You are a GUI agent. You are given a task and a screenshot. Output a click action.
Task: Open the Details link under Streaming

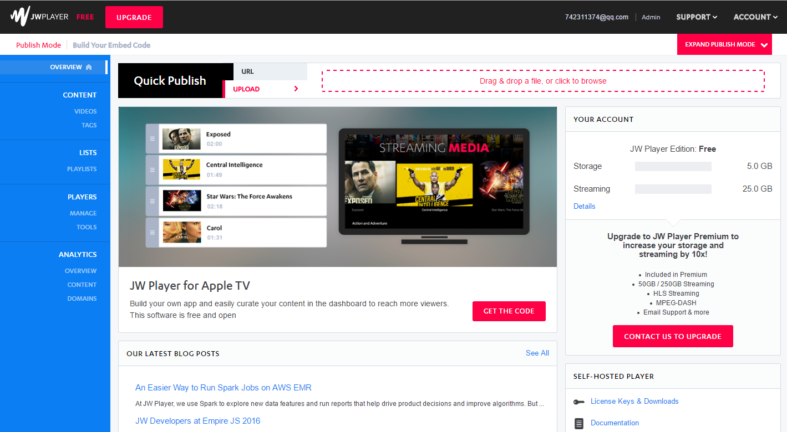tap(585, 206)
